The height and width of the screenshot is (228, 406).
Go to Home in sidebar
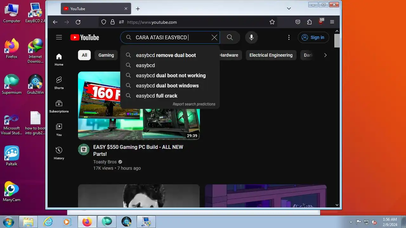[59, 60]
